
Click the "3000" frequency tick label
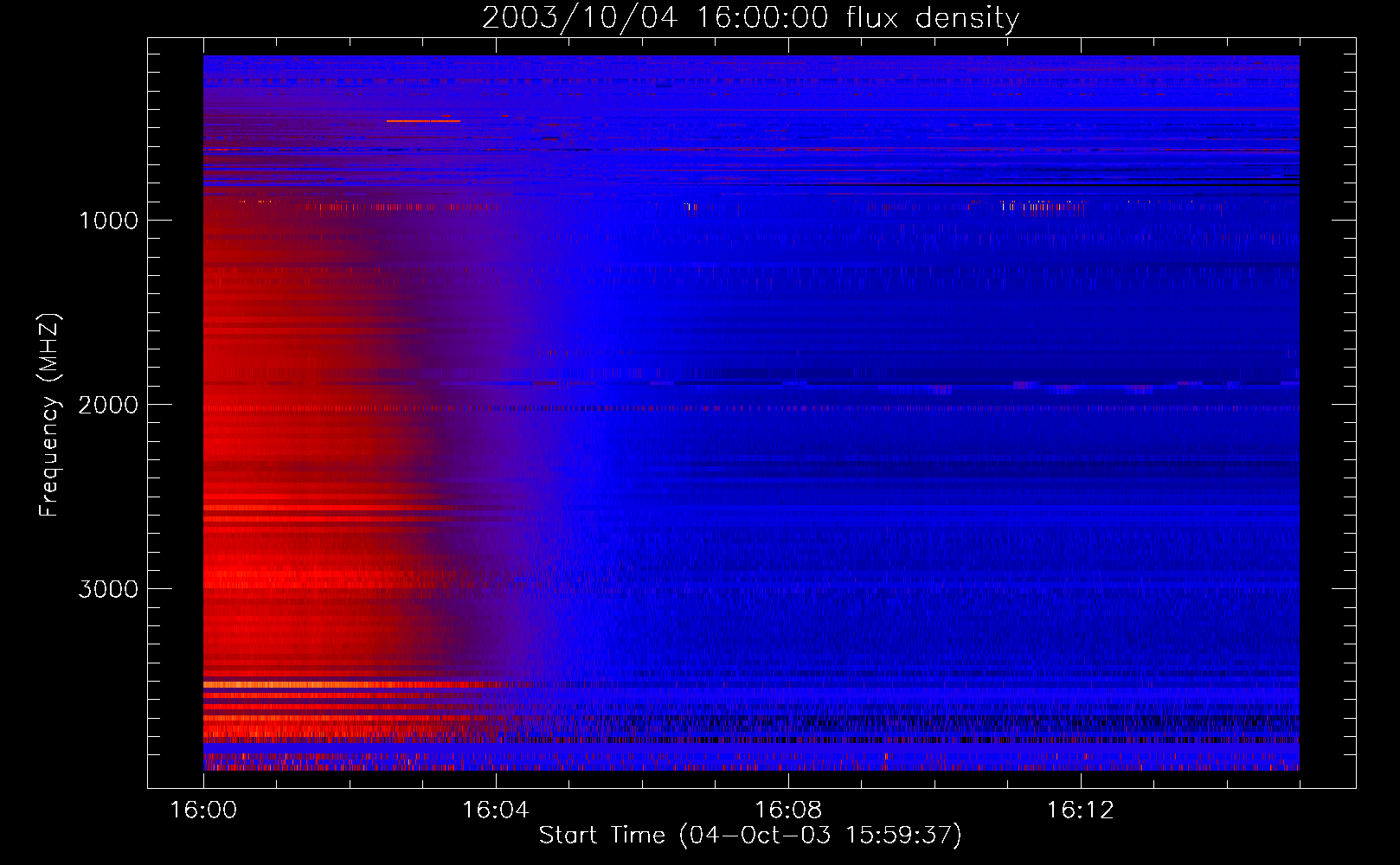[x=108, y=589]
